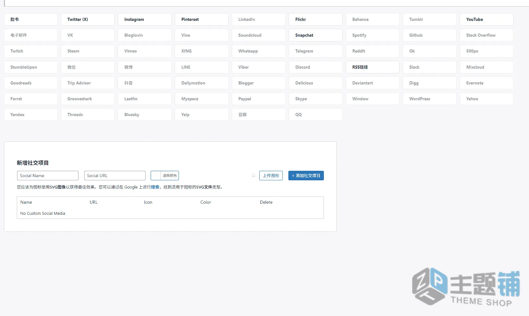Enable the Paypal social item
The height and width of the screenshot is (316, 529).
(x=259, y=99)
